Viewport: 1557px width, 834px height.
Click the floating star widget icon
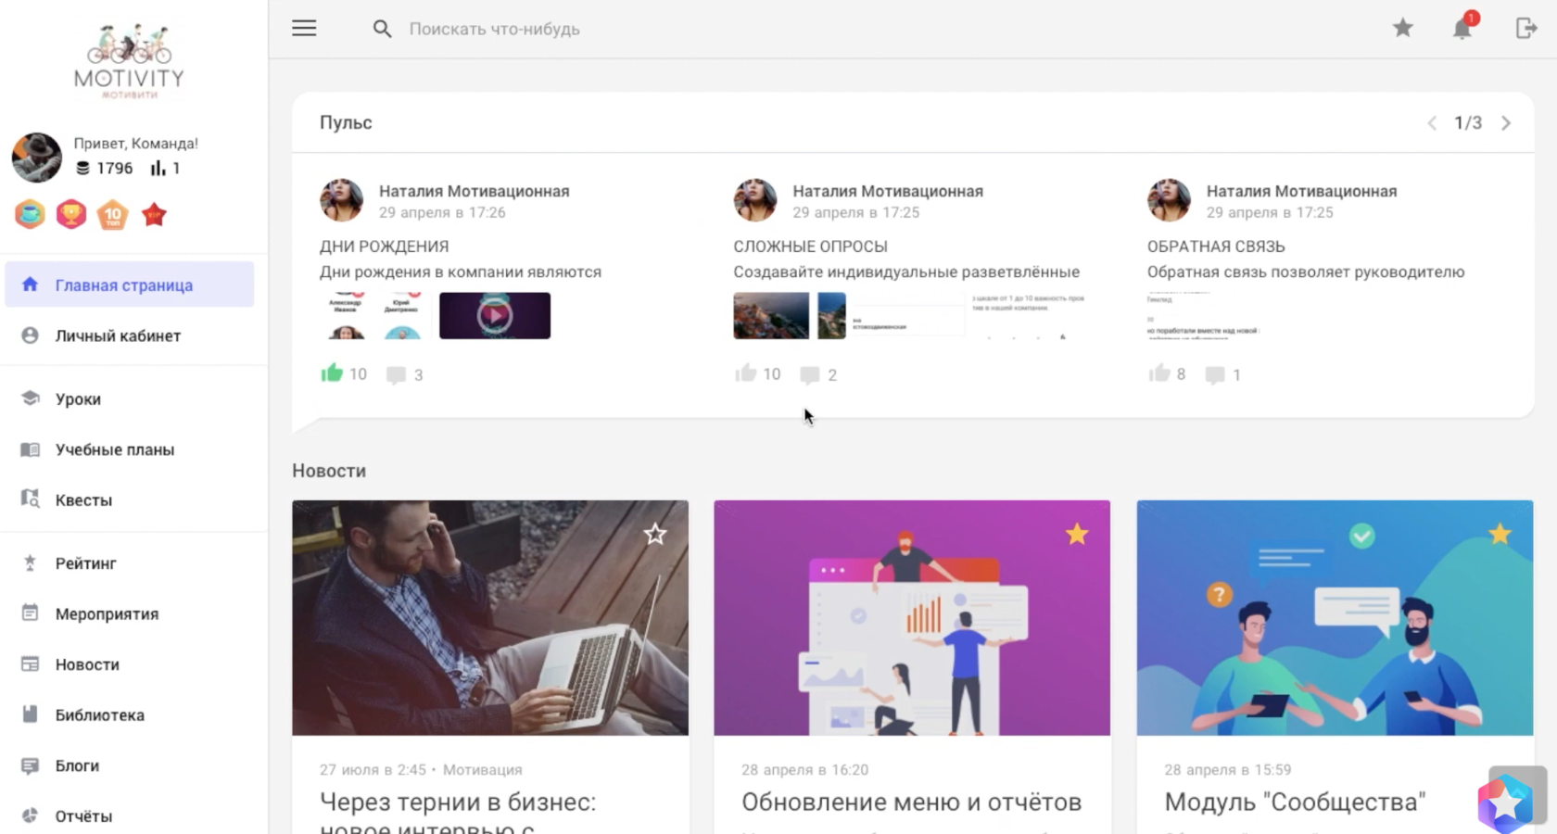pyautogui.click(x=1505, y=802)
